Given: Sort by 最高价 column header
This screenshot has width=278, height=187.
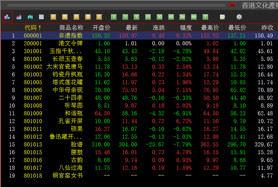Looking at the screenshot, I should 210,28.
